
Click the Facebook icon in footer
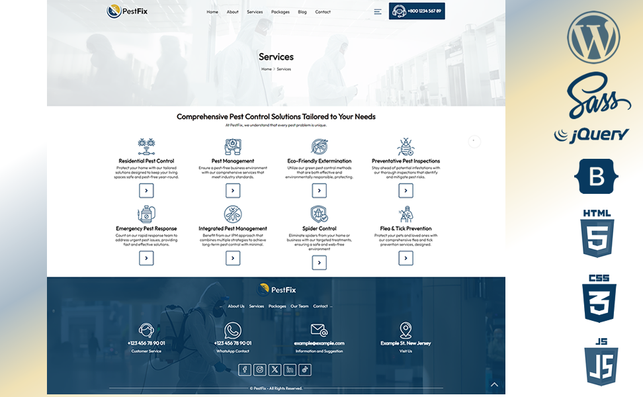[x=245, y=370]
